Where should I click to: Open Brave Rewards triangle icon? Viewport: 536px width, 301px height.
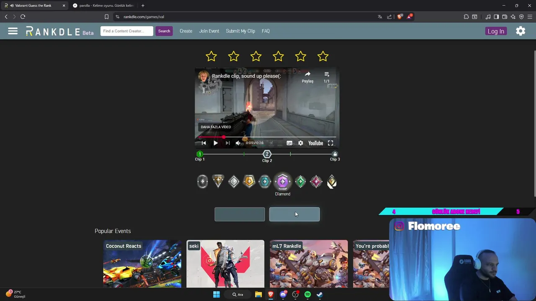click(410, 17)
